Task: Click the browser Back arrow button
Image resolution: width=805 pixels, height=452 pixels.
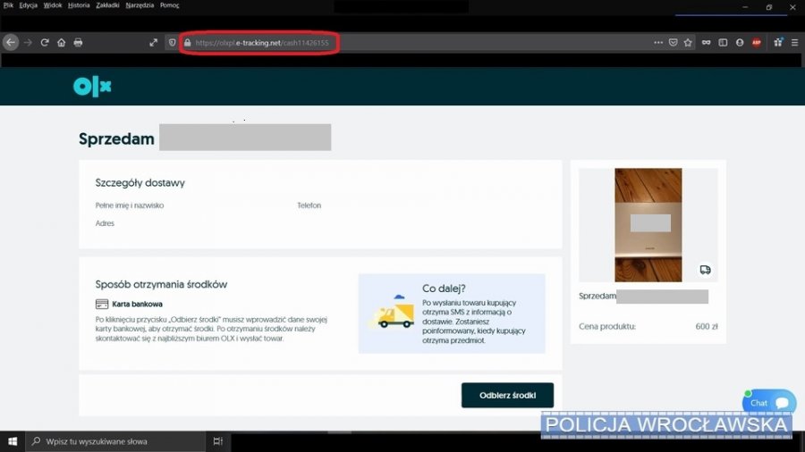Action: pos(11,42)
